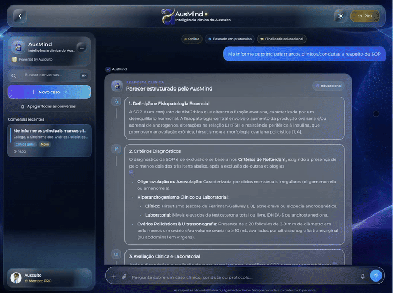The image size is (393, 293).
Task: Click Membro PRO label in profile
Action: pyautogui.click(x=38, y=281)
